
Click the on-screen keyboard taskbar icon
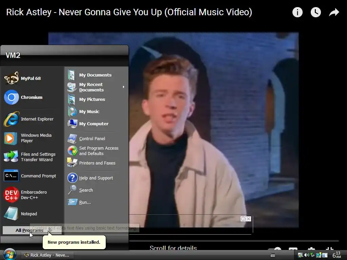coord(273,255)
